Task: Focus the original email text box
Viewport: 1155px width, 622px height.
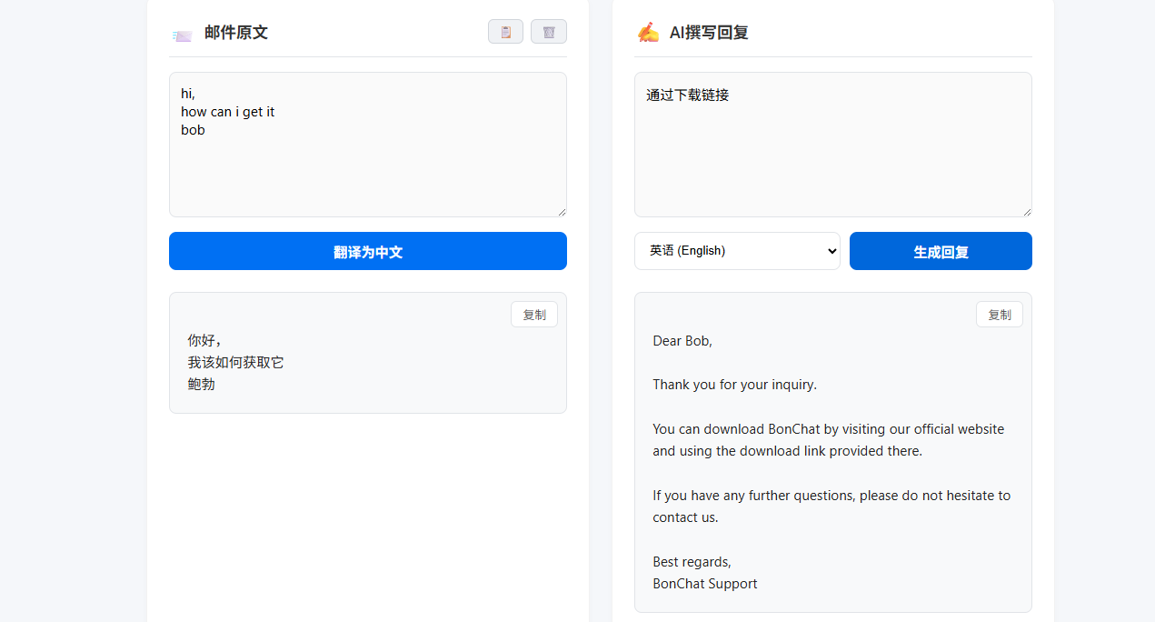Action: click(367, 164)
